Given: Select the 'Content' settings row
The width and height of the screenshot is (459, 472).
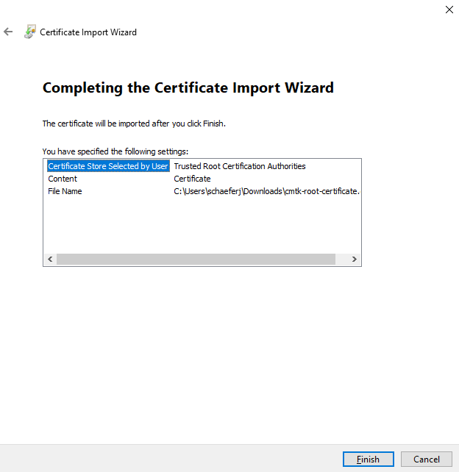Looking at the screenshot, I should (x=63, y=179).
